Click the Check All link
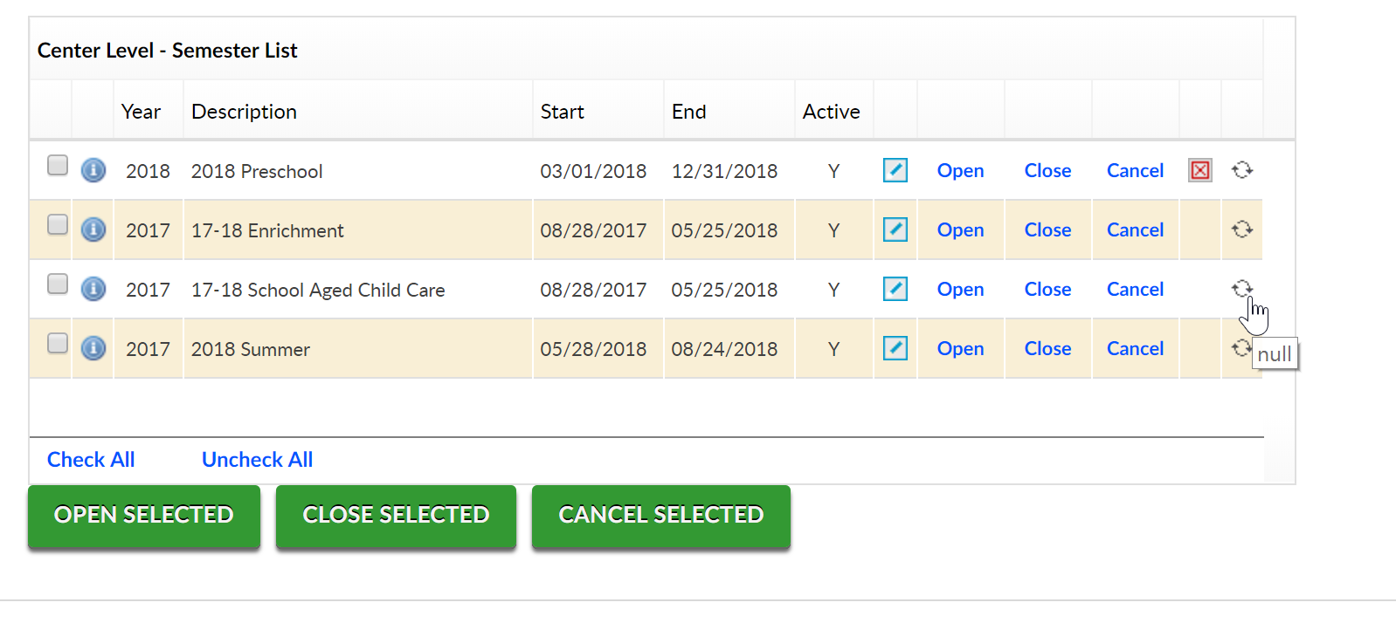 [91, 460]
